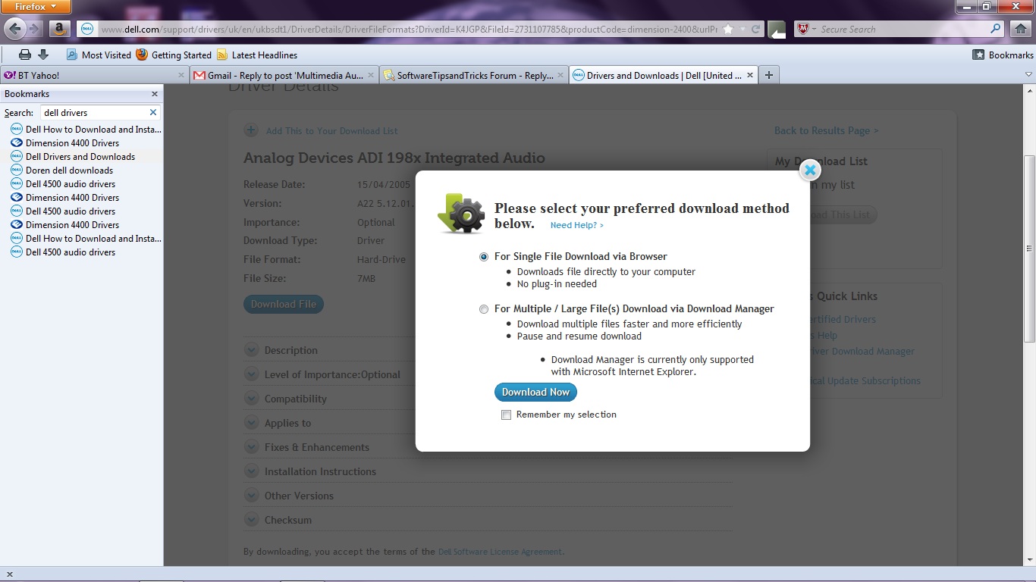Click the Download Now button

[535, 392]
